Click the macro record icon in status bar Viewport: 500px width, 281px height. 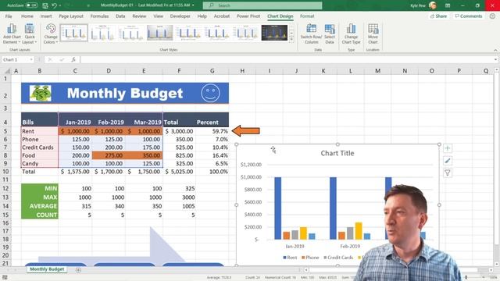point(5,278)
